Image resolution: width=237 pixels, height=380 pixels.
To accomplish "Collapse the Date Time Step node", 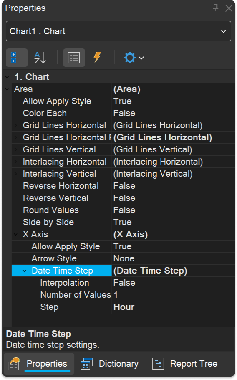I will pyautogui.click(x=25, y=271).
